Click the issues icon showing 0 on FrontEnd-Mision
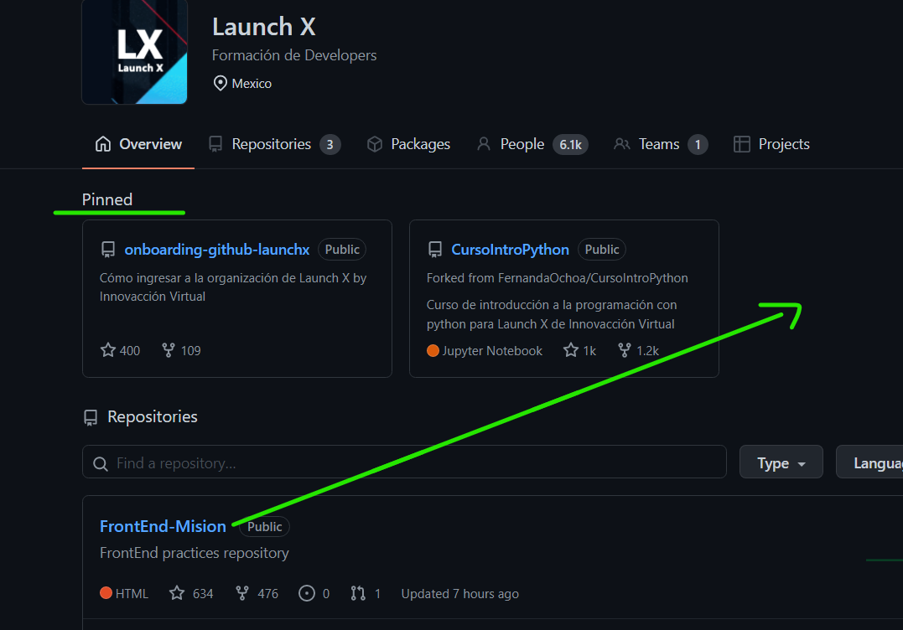The width and height of the screenshot is (903, 630). 307,592
